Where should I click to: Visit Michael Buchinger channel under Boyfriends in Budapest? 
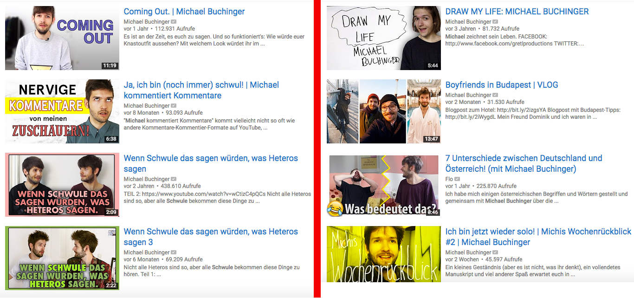point(468,95)
